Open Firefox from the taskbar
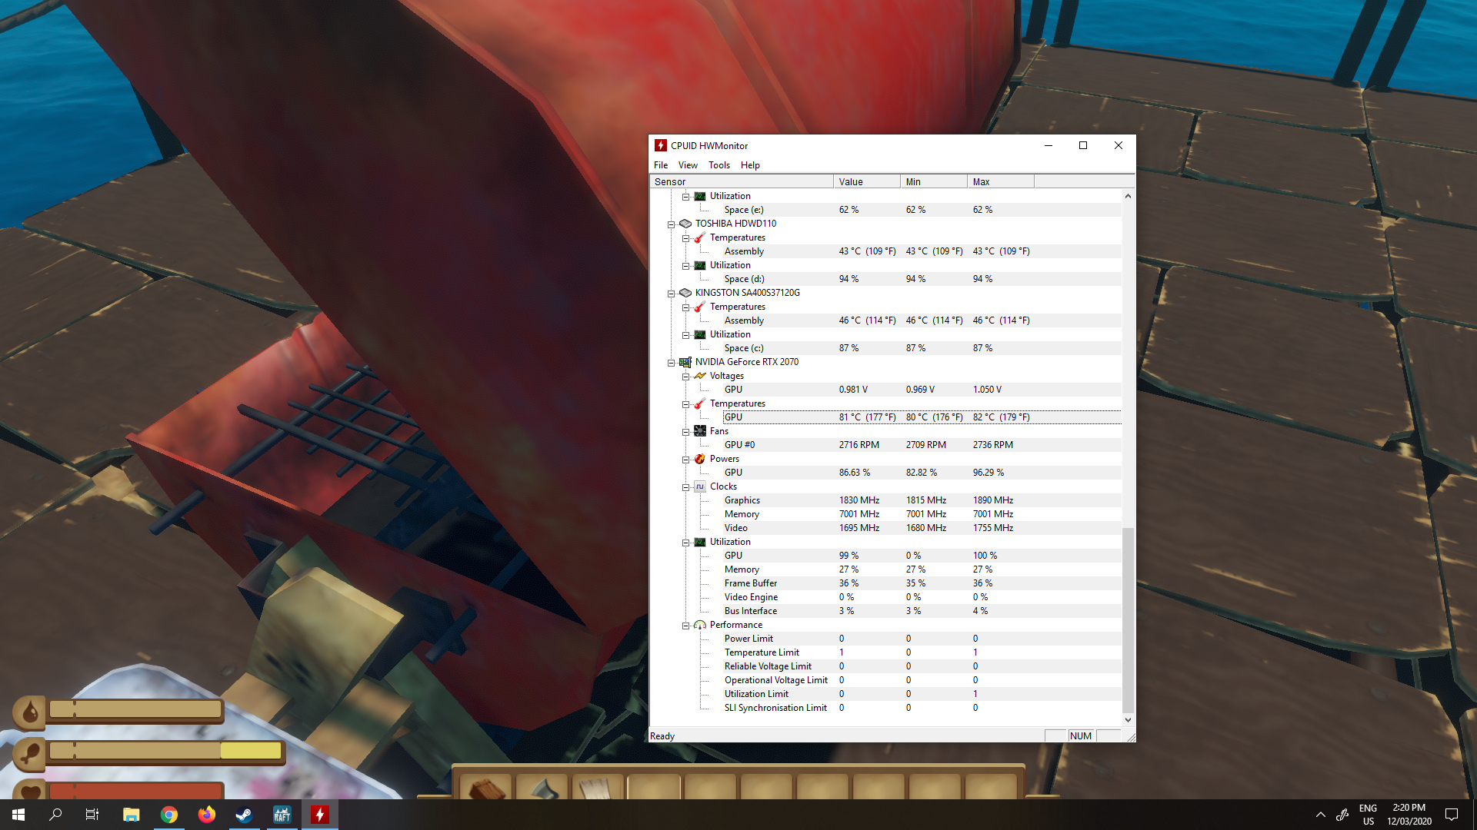Viewport: 1477px width, 830px height. tap(207, 815)
